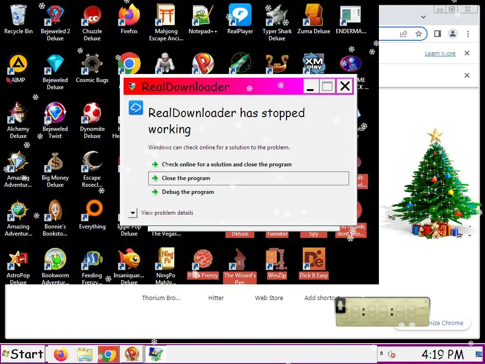Open the Hitter shortcut tile

point(216,298)
